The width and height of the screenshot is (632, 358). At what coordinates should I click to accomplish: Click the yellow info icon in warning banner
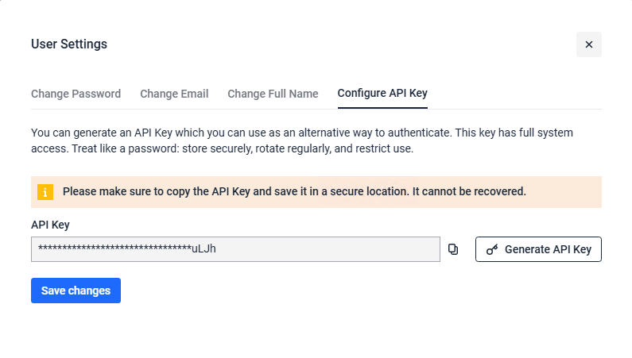point(45,191)
